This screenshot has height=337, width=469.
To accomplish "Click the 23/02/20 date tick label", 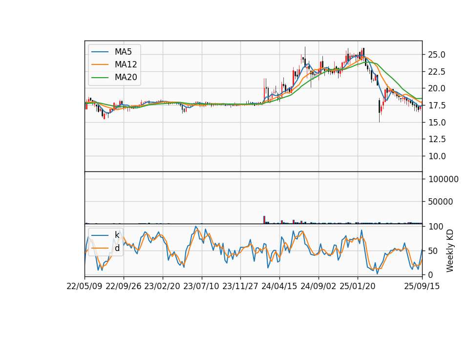I will coord(162,286).
